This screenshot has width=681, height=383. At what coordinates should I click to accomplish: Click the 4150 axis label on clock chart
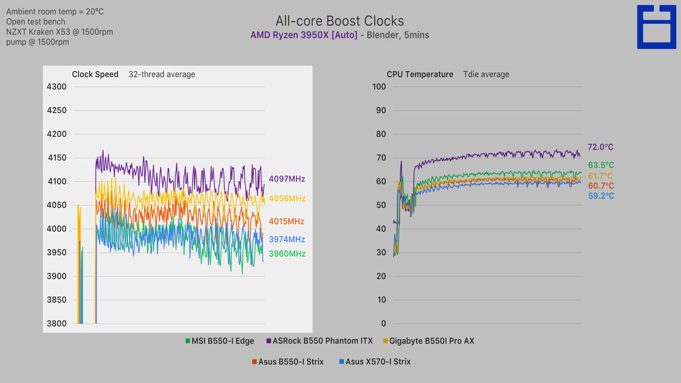pyautogui.click(x=57, y=158)
